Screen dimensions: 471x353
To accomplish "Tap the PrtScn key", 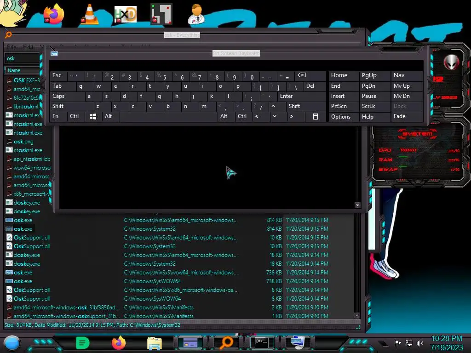I will coord(344,106).
